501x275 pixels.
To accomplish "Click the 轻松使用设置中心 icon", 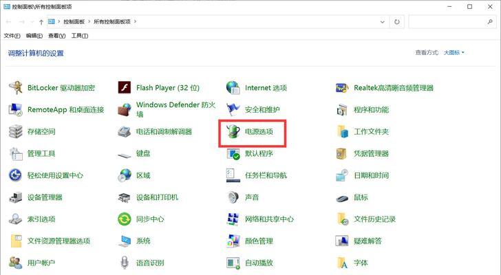I will click(x=15, y=175).
